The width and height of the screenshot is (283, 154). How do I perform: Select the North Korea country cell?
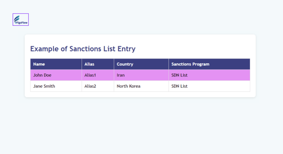pyautogui.click(x=129, y=86)
